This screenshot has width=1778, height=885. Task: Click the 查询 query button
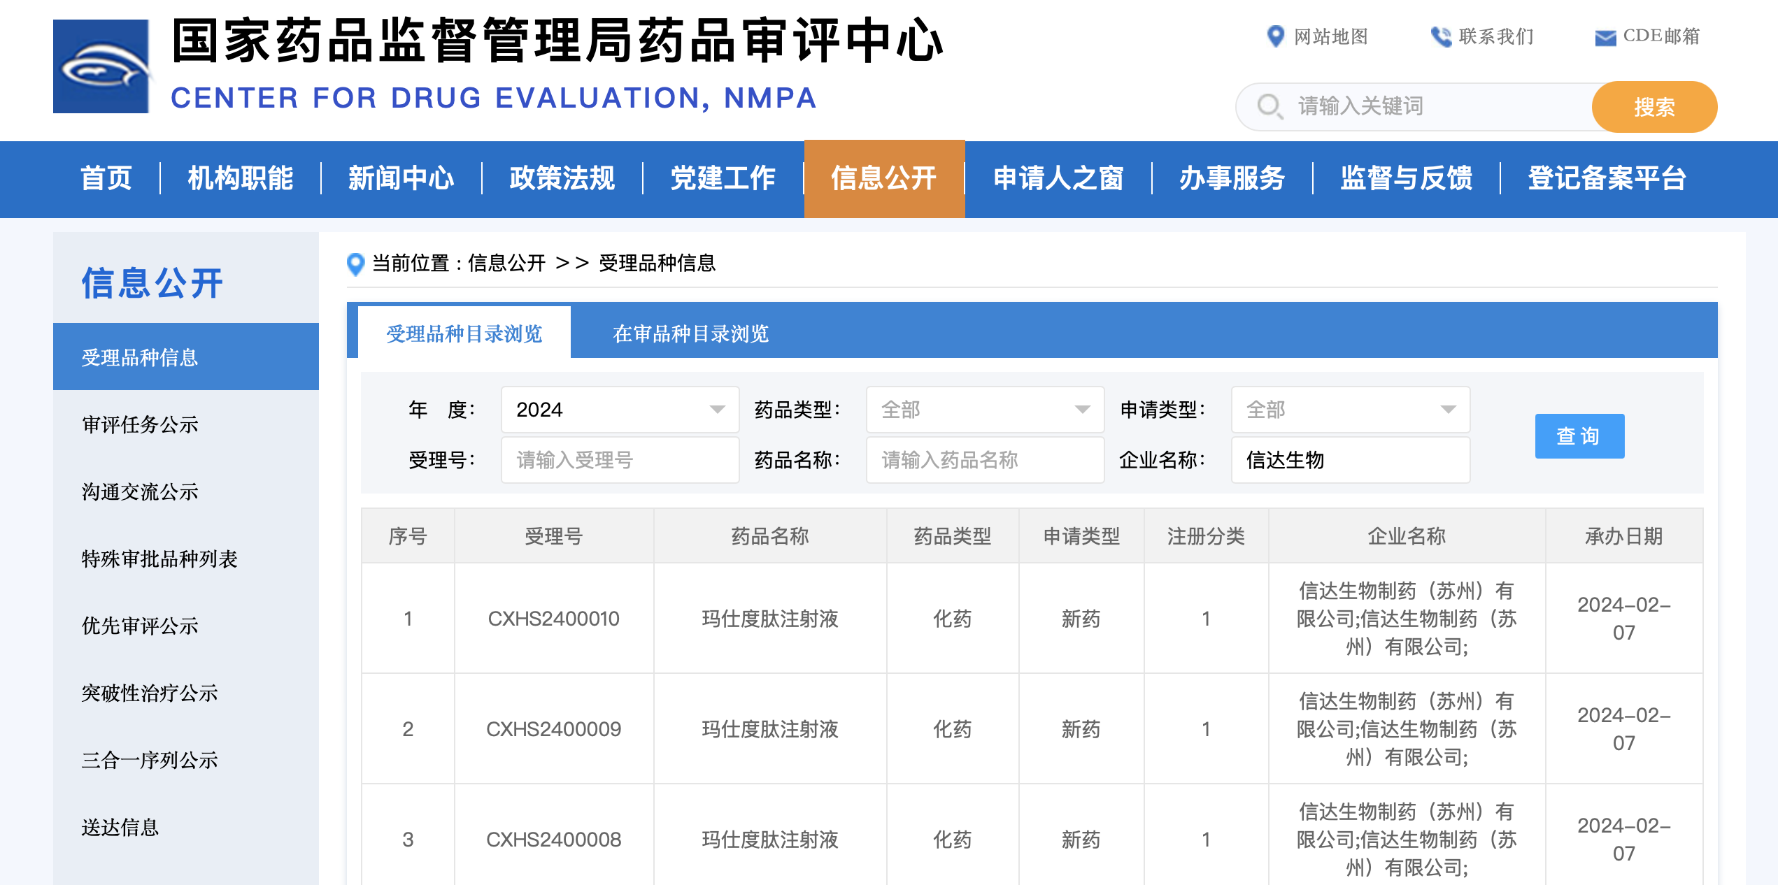point(1579,436)
